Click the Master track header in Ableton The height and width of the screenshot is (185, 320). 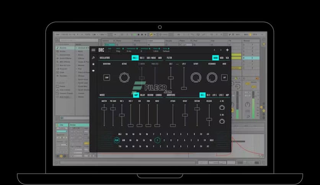(251, 41)
